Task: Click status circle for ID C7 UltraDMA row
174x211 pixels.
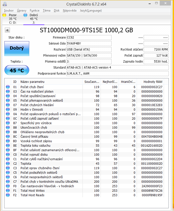Action: (x=8, y=182)
